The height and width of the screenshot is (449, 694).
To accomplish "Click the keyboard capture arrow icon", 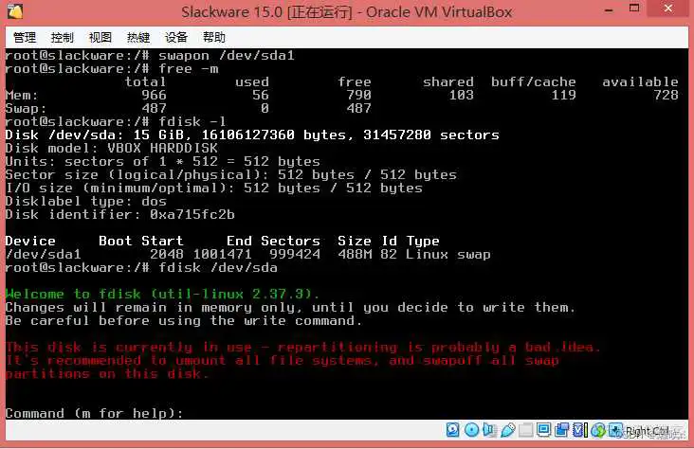I will click(x=615, y=429).
